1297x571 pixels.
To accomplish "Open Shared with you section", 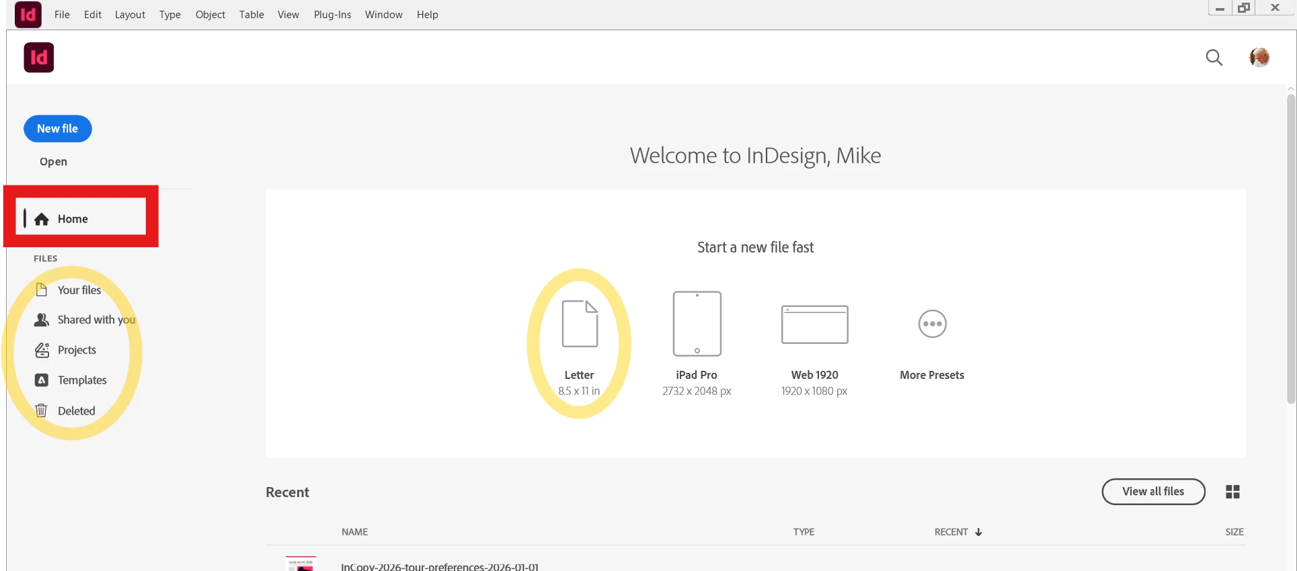I will coord(97,320).
